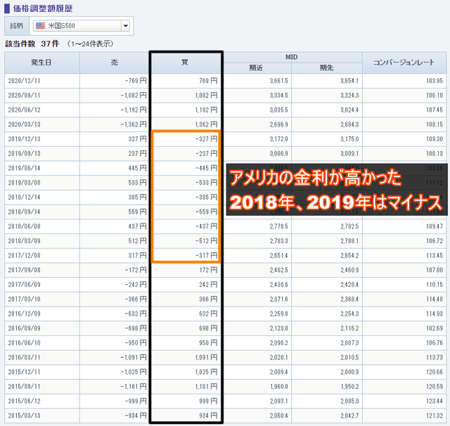Screen dimensions: 450x426
Task: Click 買 value 1,362 円
Action: (206, 124)
